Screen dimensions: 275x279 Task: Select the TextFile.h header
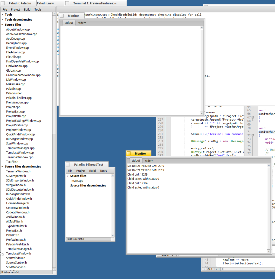click(x=12, y=162)
